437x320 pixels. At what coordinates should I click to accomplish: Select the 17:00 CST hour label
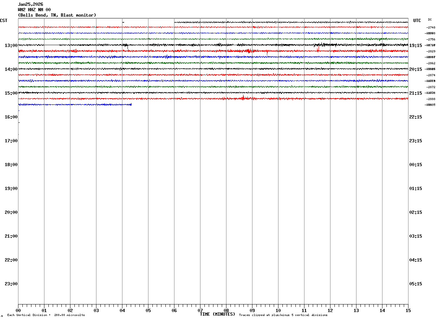click(x=11, y=141)
